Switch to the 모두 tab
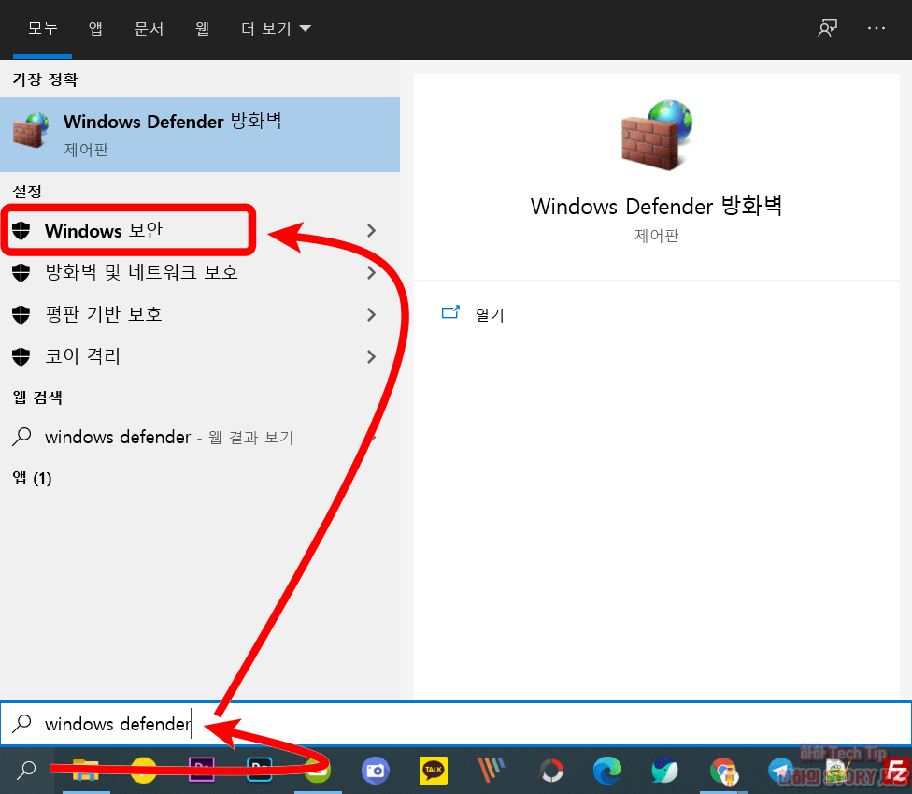Screen dimensions: 912x794 point(42,28)
